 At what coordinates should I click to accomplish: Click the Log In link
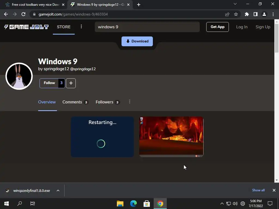tap(242, 27)
